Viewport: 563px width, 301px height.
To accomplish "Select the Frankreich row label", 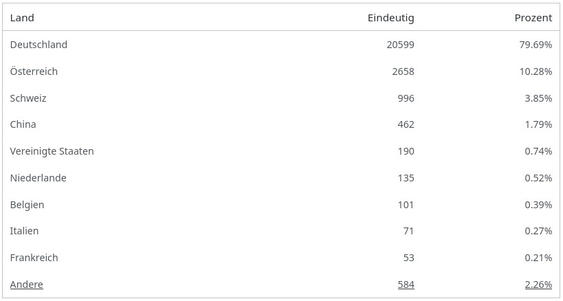I will tap(34, 258).
